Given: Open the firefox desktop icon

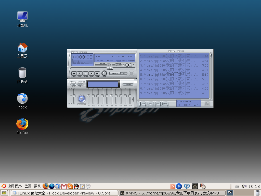Looking at the screenshot, I should tap(22, 127).
